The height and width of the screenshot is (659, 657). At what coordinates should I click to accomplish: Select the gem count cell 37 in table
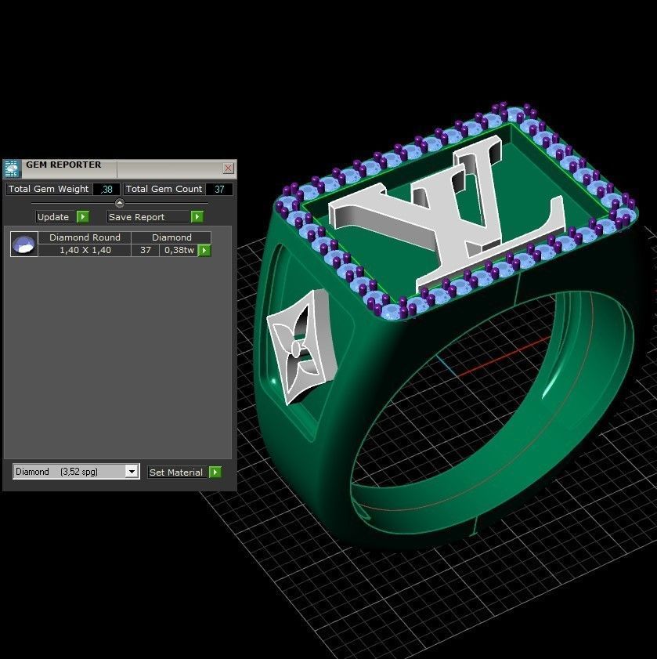point(146,250)
